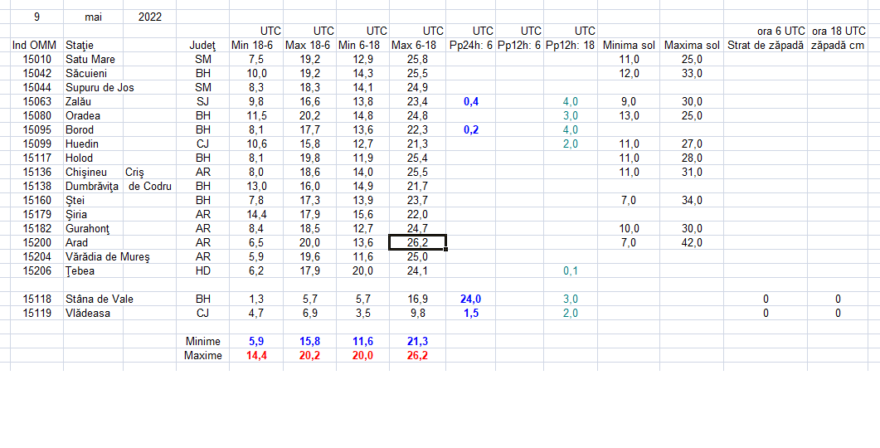880x448 pixels.
Task: Select the 42,0 Maxima sol for Arad
Action: tap(692, 242)
